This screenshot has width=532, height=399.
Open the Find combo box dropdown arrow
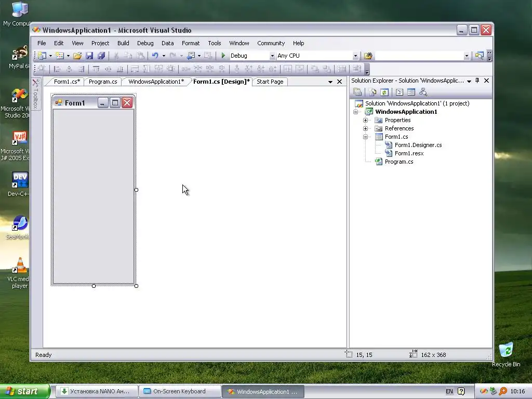[x=467, y=56]
